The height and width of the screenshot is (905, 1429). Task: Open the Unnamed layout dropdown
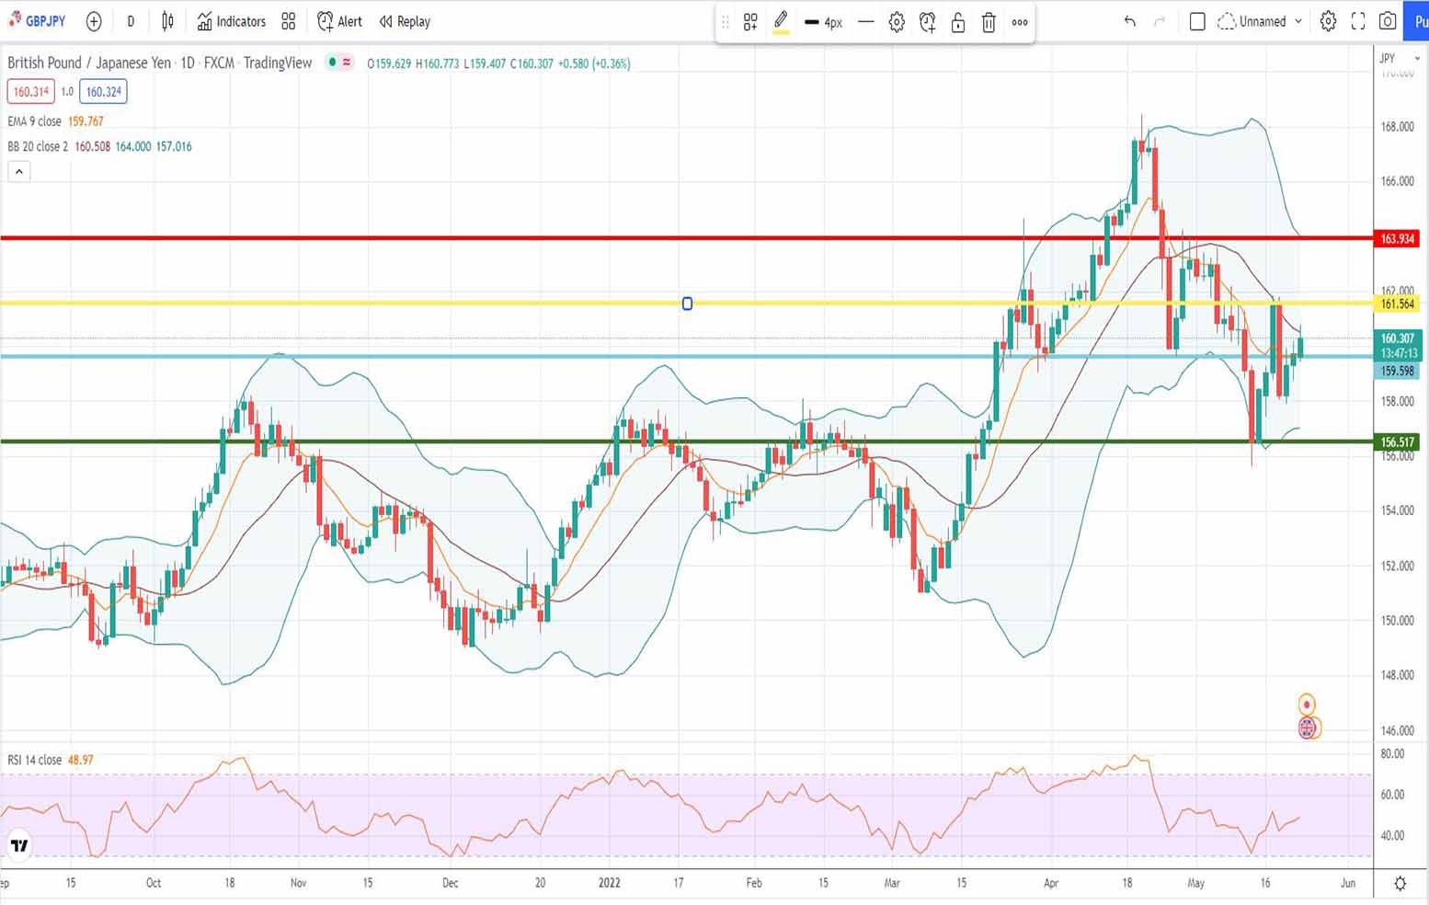click(1261, 21)
